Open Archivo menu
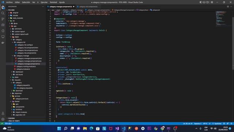The image size is (234, 132). click(10, 2)
